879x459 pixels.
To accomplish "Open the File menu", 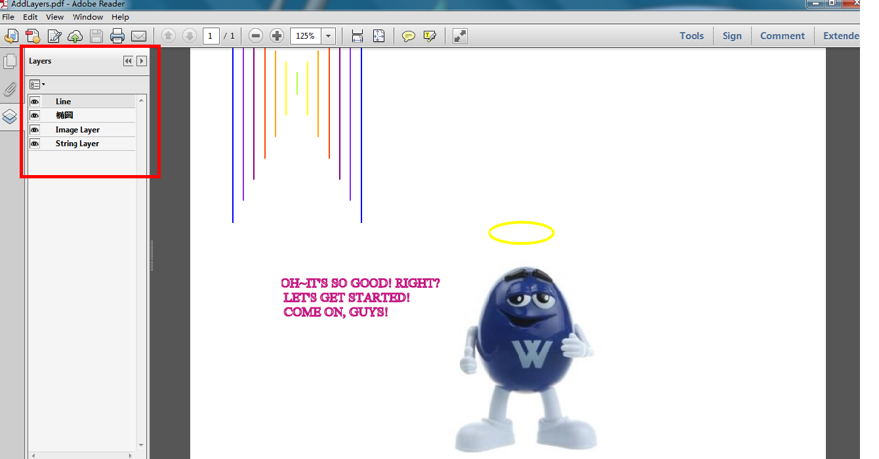I will [8, 17].
